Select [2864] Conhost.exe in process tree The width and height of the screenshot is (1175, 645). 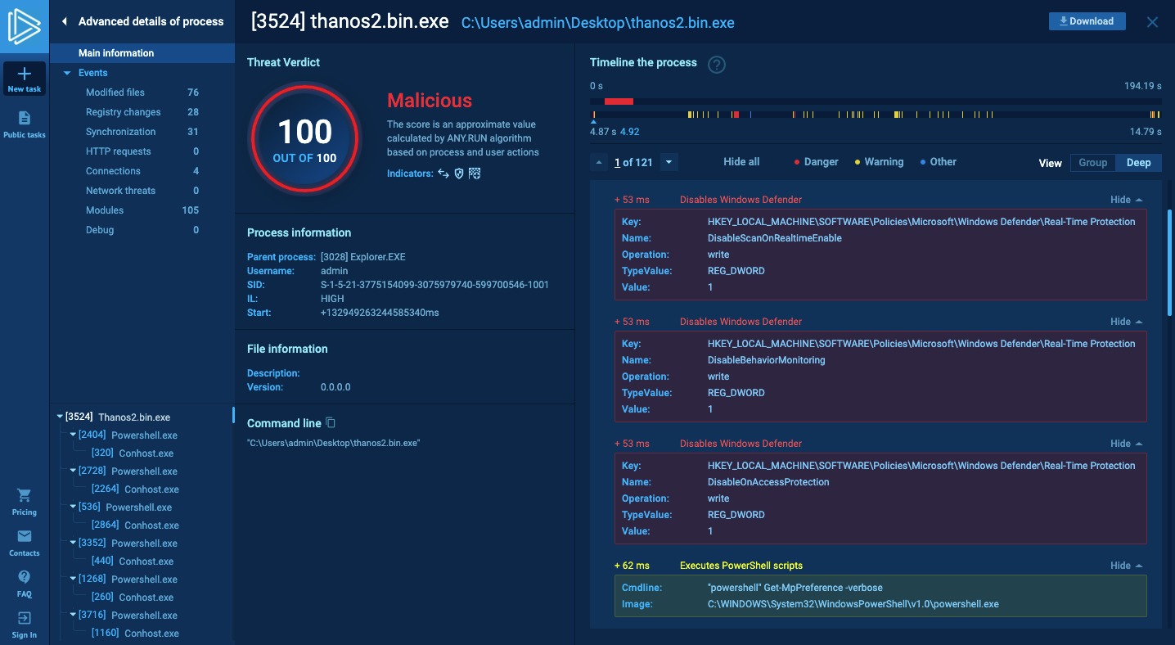click(135, 525)
